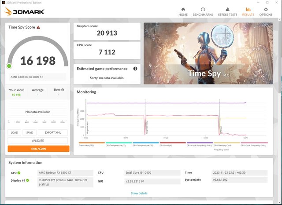The image size is (282, 205).
Task: Click the green marker on score gauge
Action: 9,66
